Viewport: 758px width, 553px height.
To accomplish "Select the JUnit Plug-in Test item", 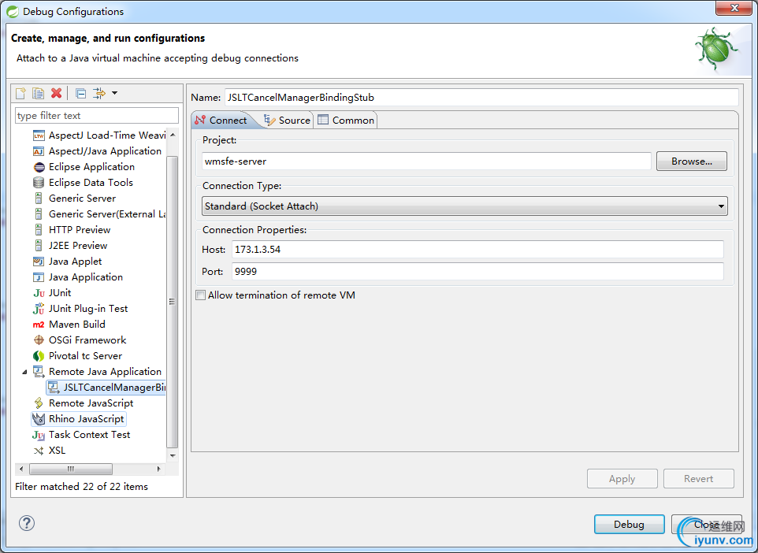I will coord(87,309).
